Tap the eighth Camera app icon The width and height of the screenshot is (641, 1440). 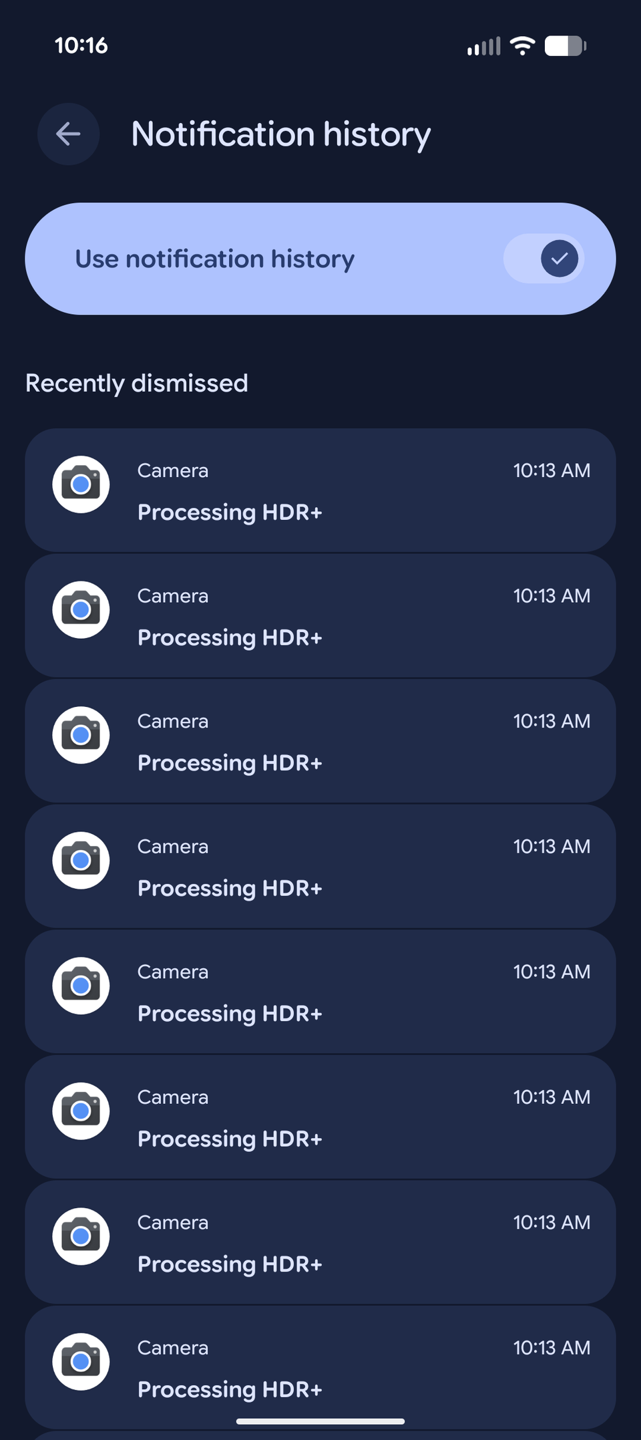point(81,1361)
